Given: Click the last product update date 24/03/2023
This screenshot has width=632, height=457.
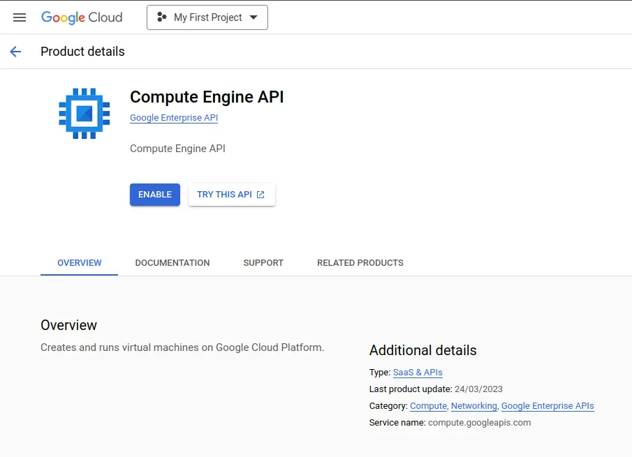Looking at the screenshot, I should [x=478, y=389].
